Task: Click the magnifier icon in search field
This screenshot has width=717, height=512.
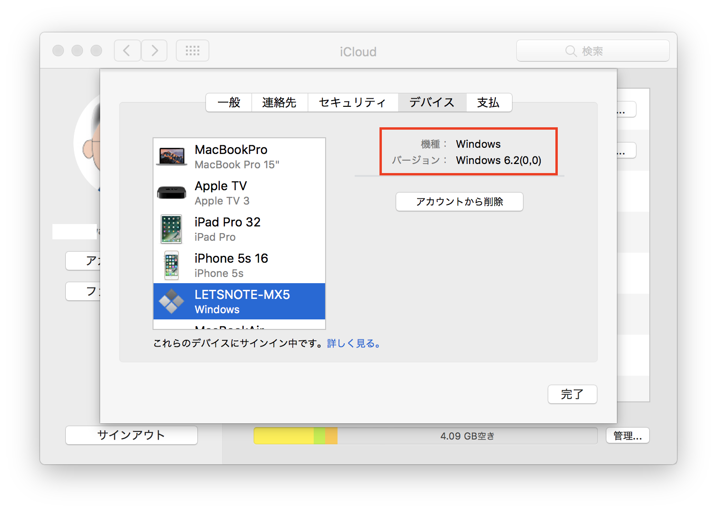Action: [571, 51]
